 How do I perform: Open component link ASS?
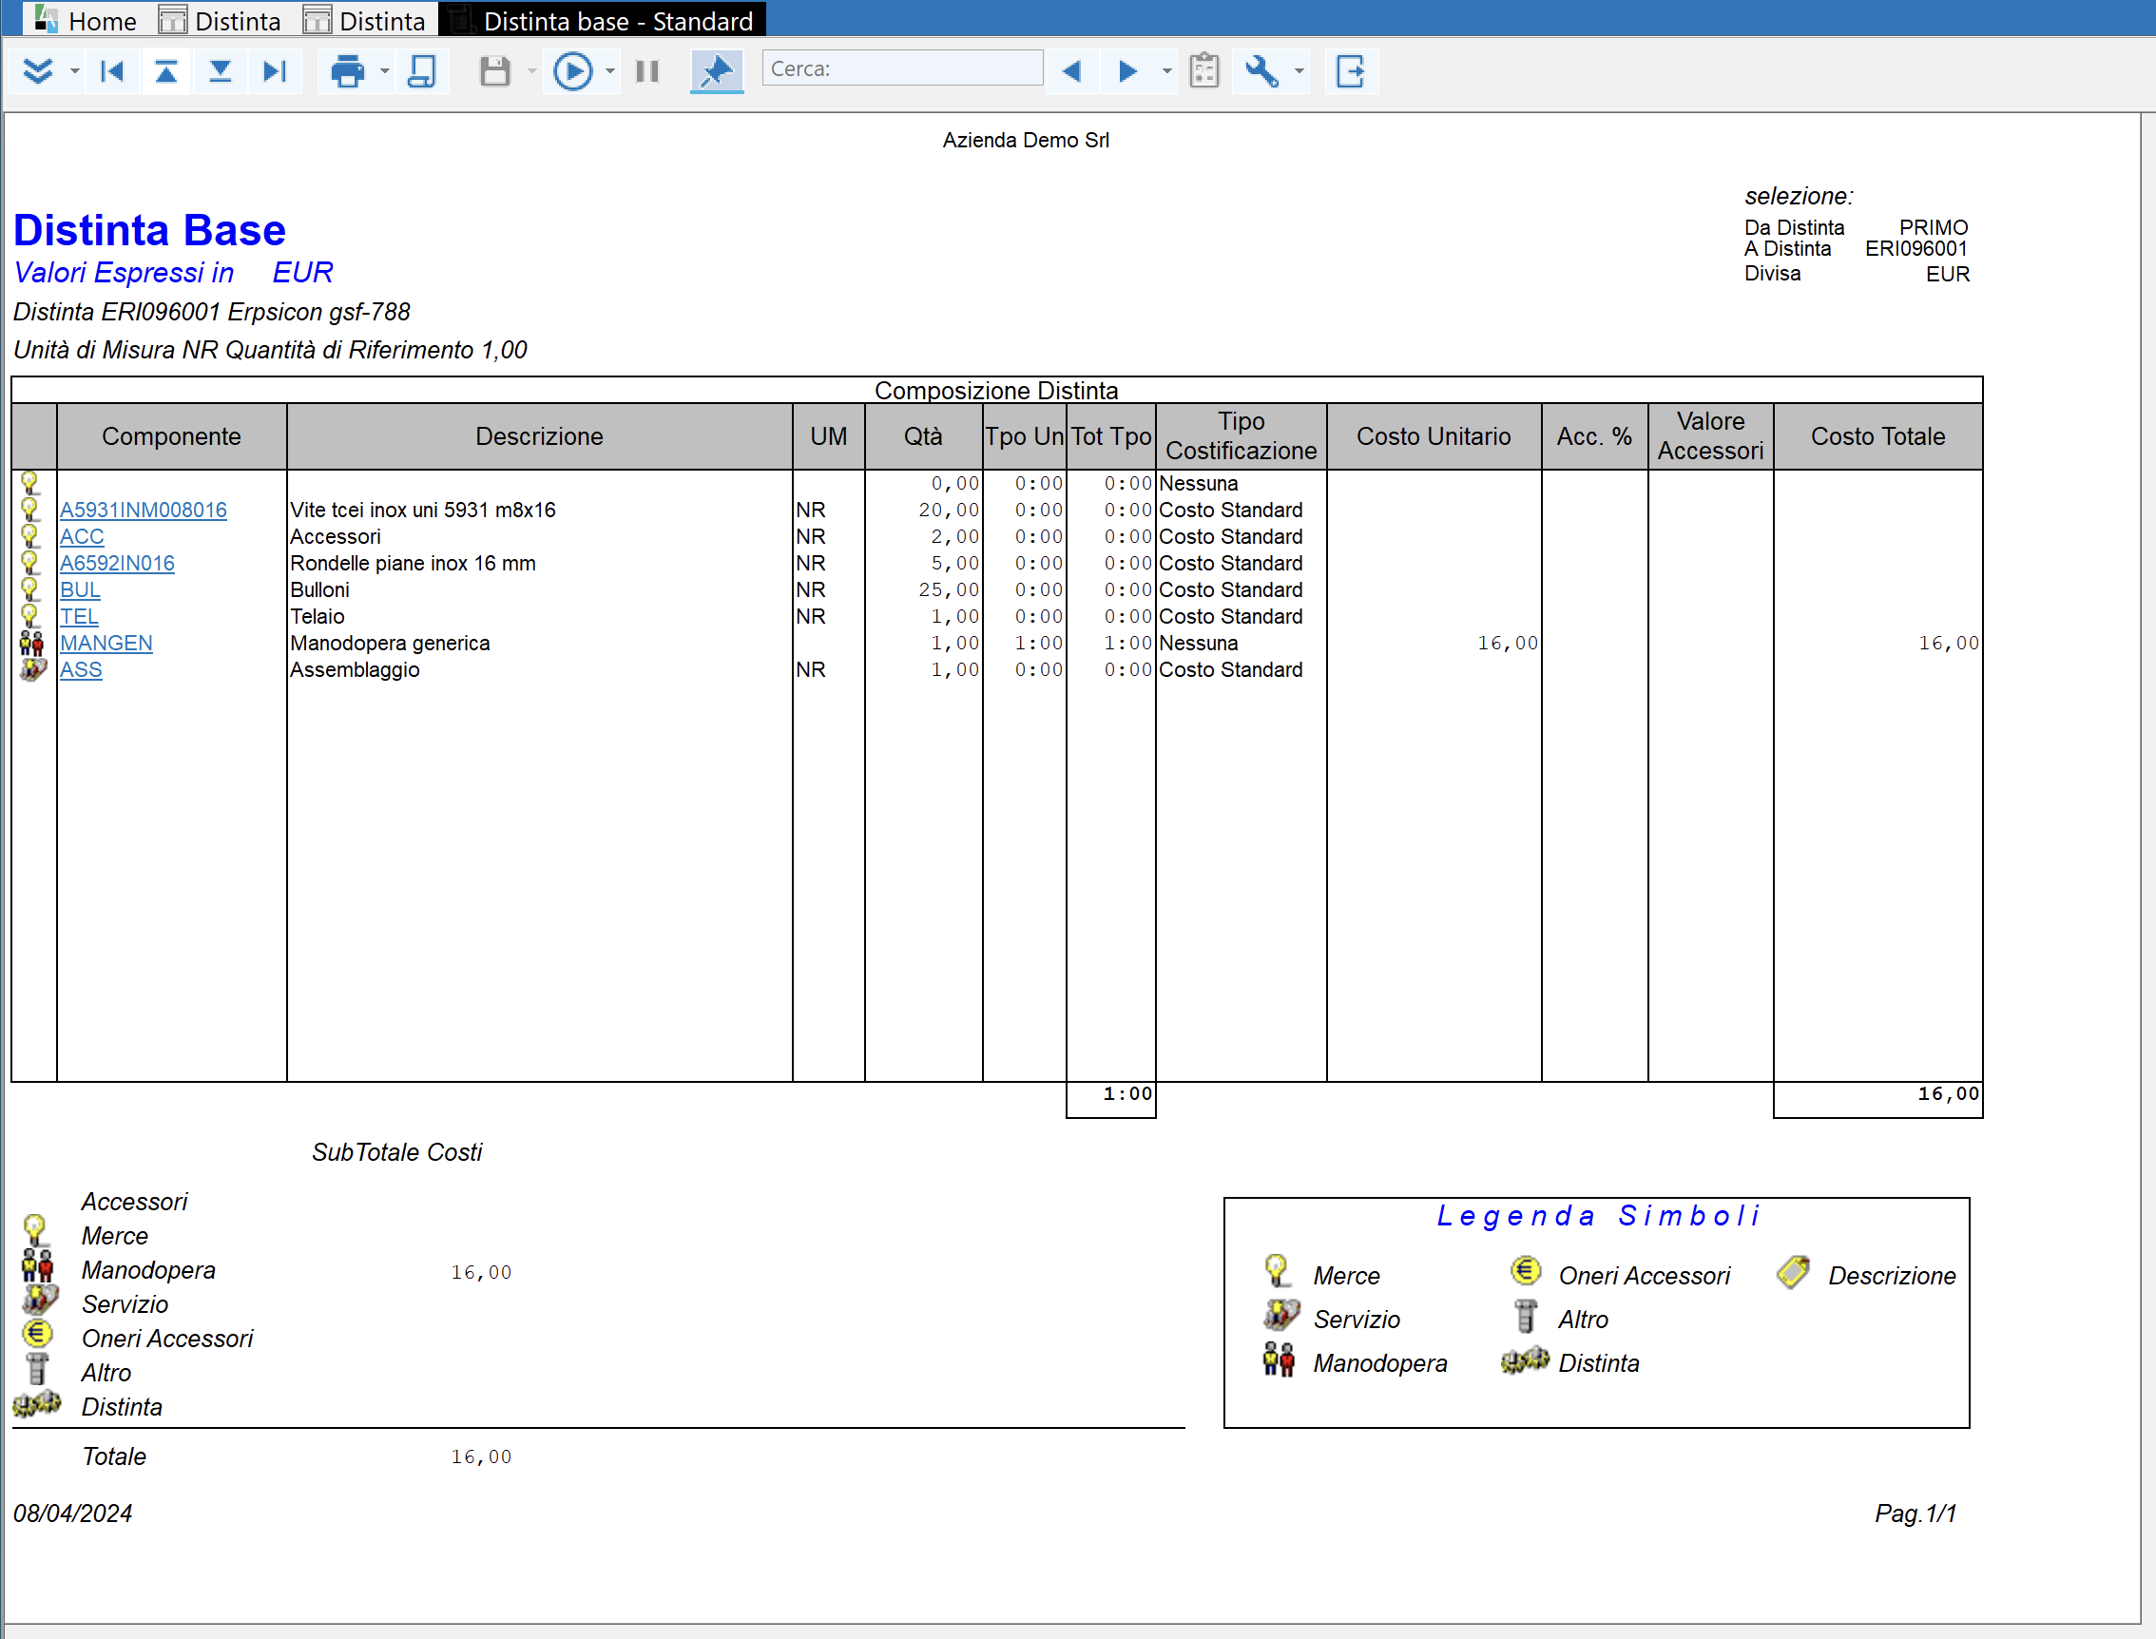tap(81, 669)
